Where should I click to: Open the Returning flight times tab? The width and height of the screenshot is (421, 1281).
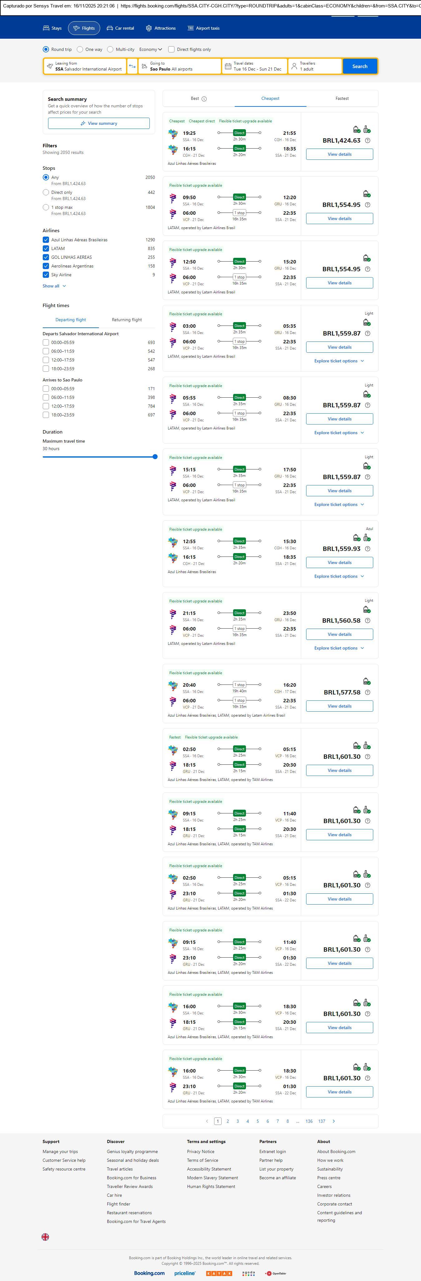pyautogui.click(x=127, y=320)
